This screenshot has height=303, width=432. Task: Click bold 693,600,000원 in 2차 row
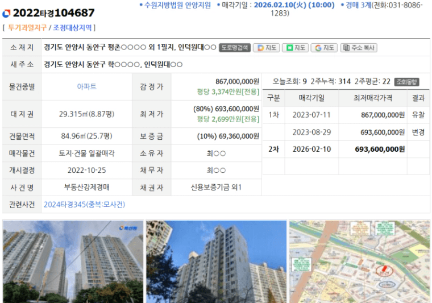pyautogui.click(x=380, y=150)
